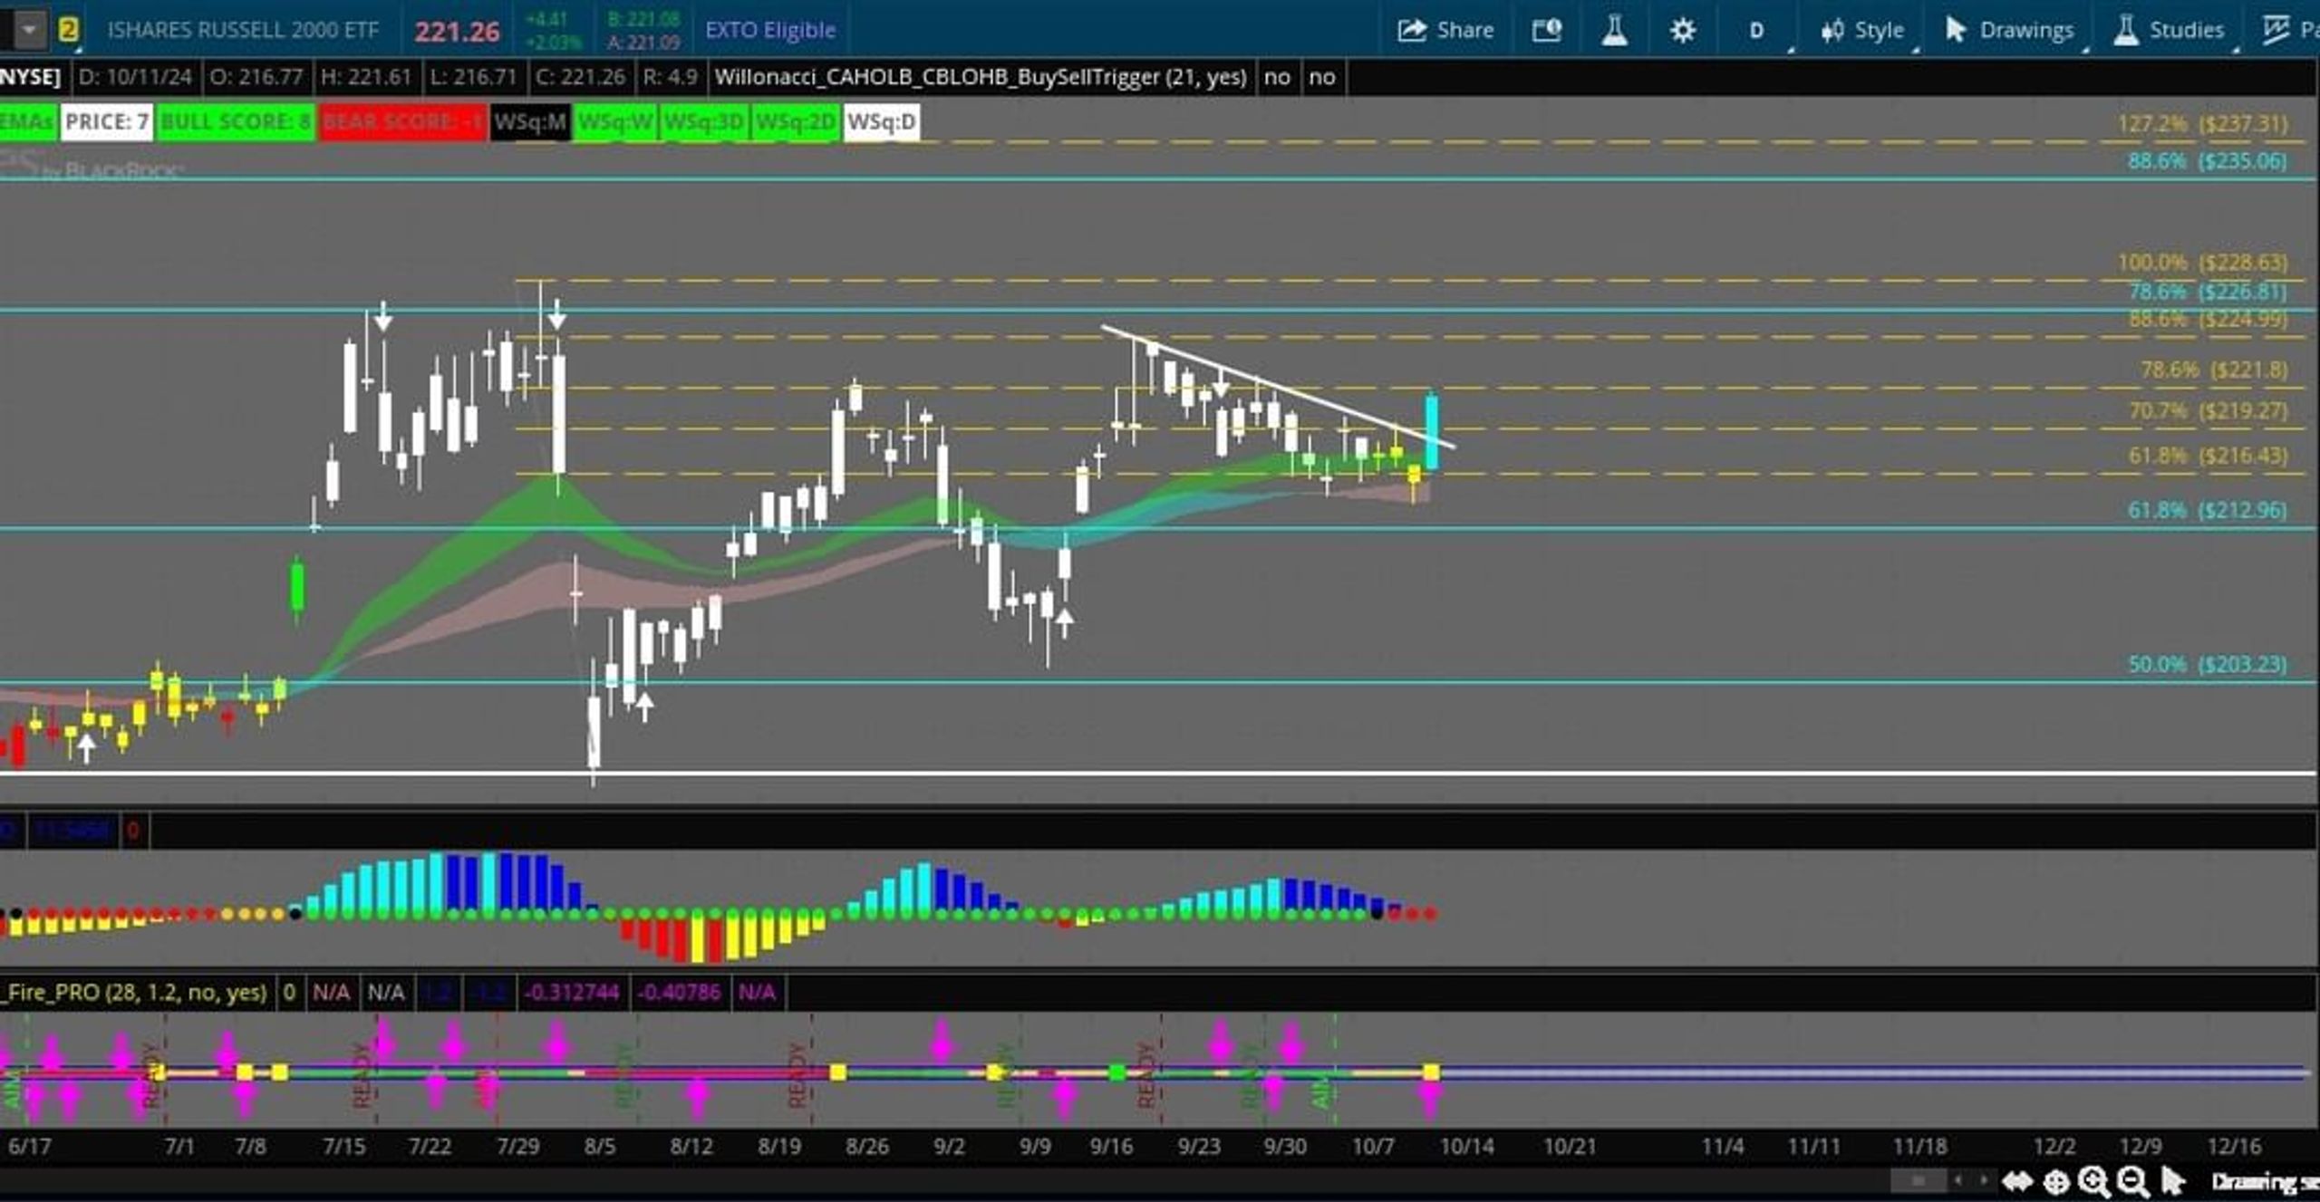
Task: Open the Style menu
Action: click(1862, 30)
